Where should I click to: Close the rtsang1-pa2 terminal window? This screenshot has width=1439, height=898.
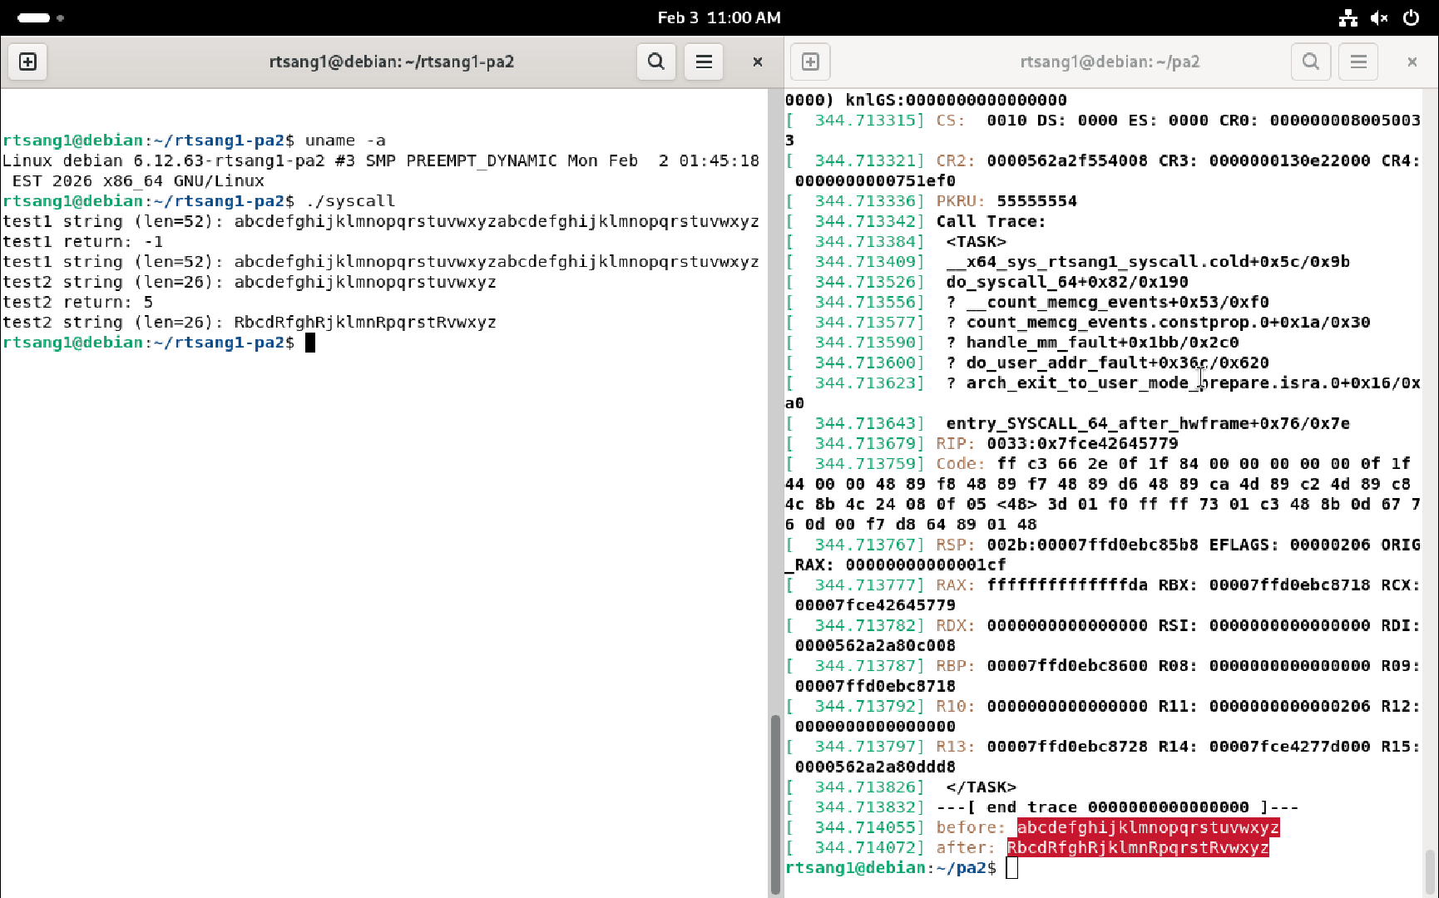tap(757, 62)
